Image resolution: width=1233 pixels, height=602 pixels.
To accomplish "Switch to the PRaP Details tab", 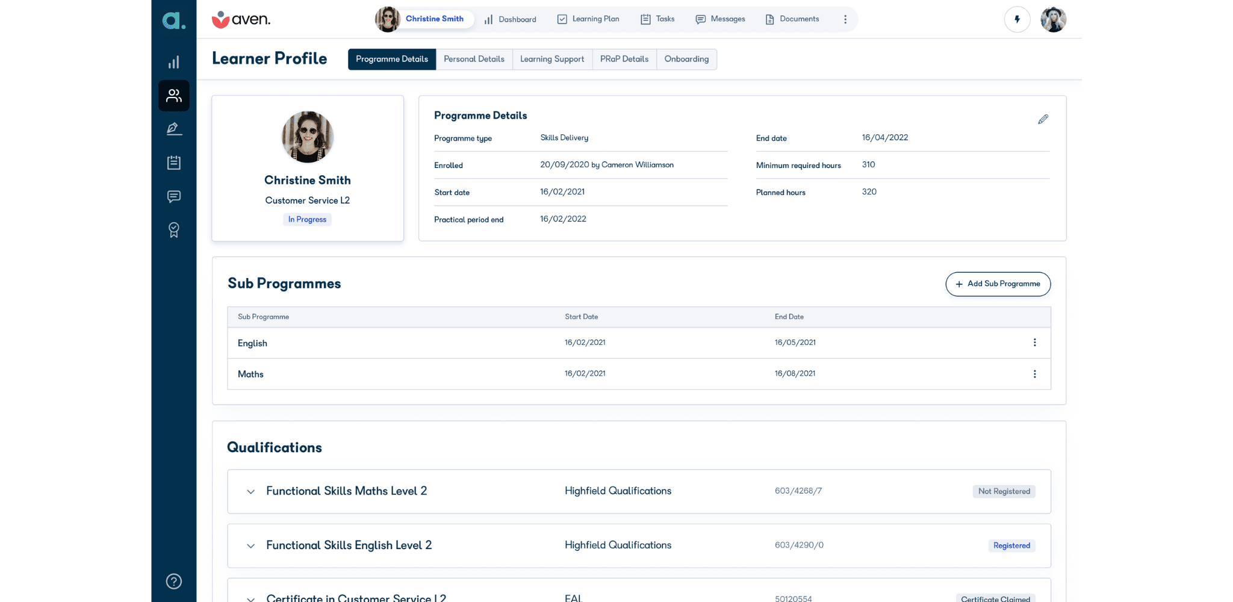I will 624,59.
